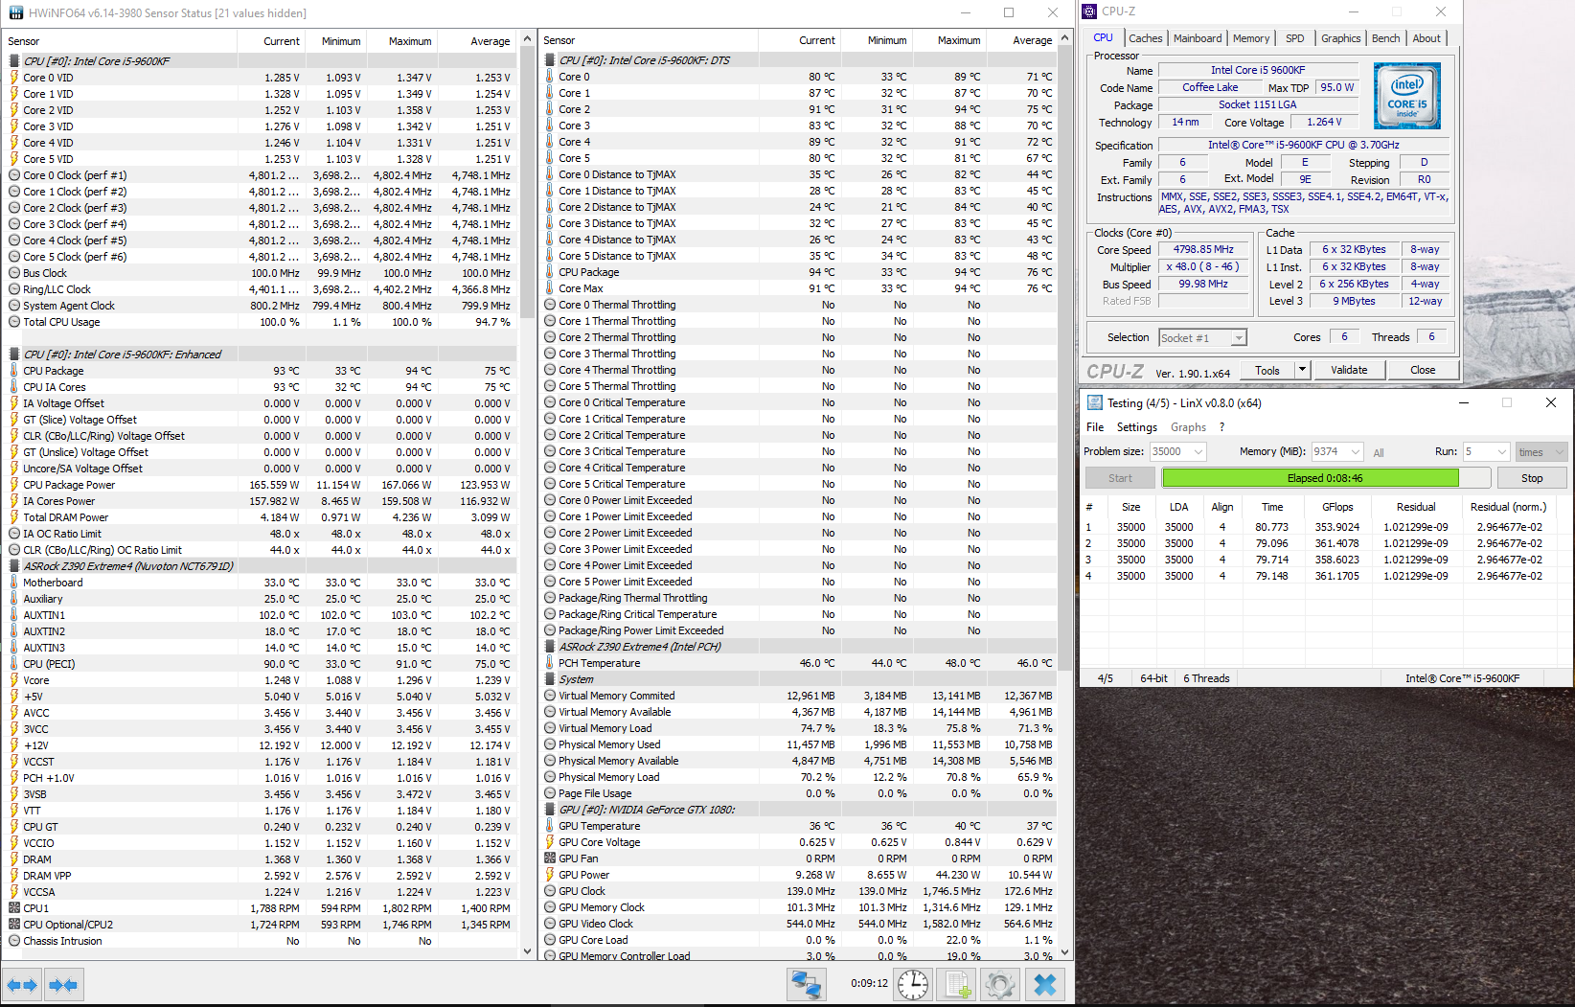Click the lightning icon beside Core 0 VID
The width and height of the screenshot is (1575, 1007).
(x=14, y=78)
